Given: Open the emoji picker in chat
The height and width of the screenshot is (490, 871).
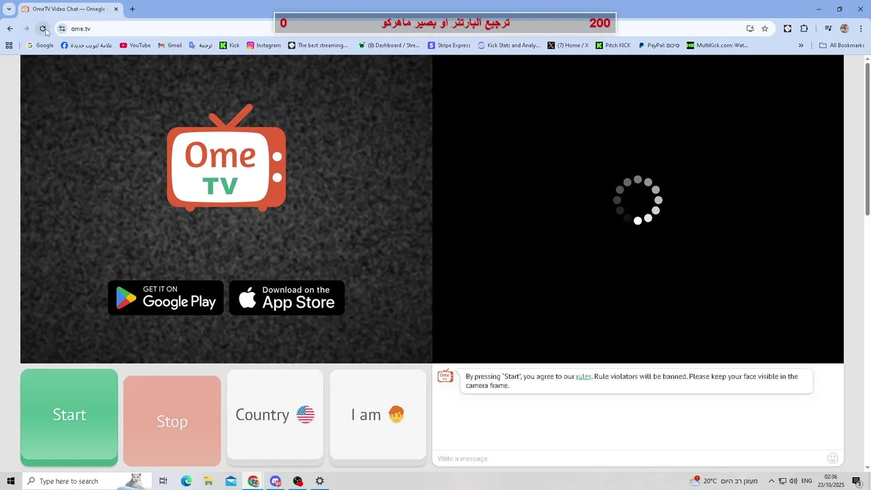Looking at the screenshot, I should pos(832,459).
